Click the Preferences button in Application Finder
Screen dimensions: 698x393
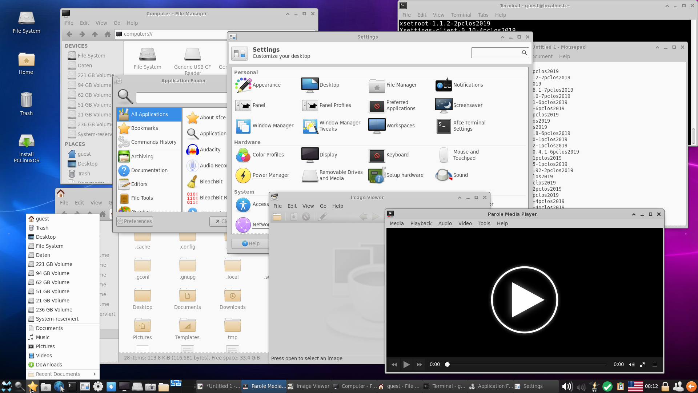135,221
